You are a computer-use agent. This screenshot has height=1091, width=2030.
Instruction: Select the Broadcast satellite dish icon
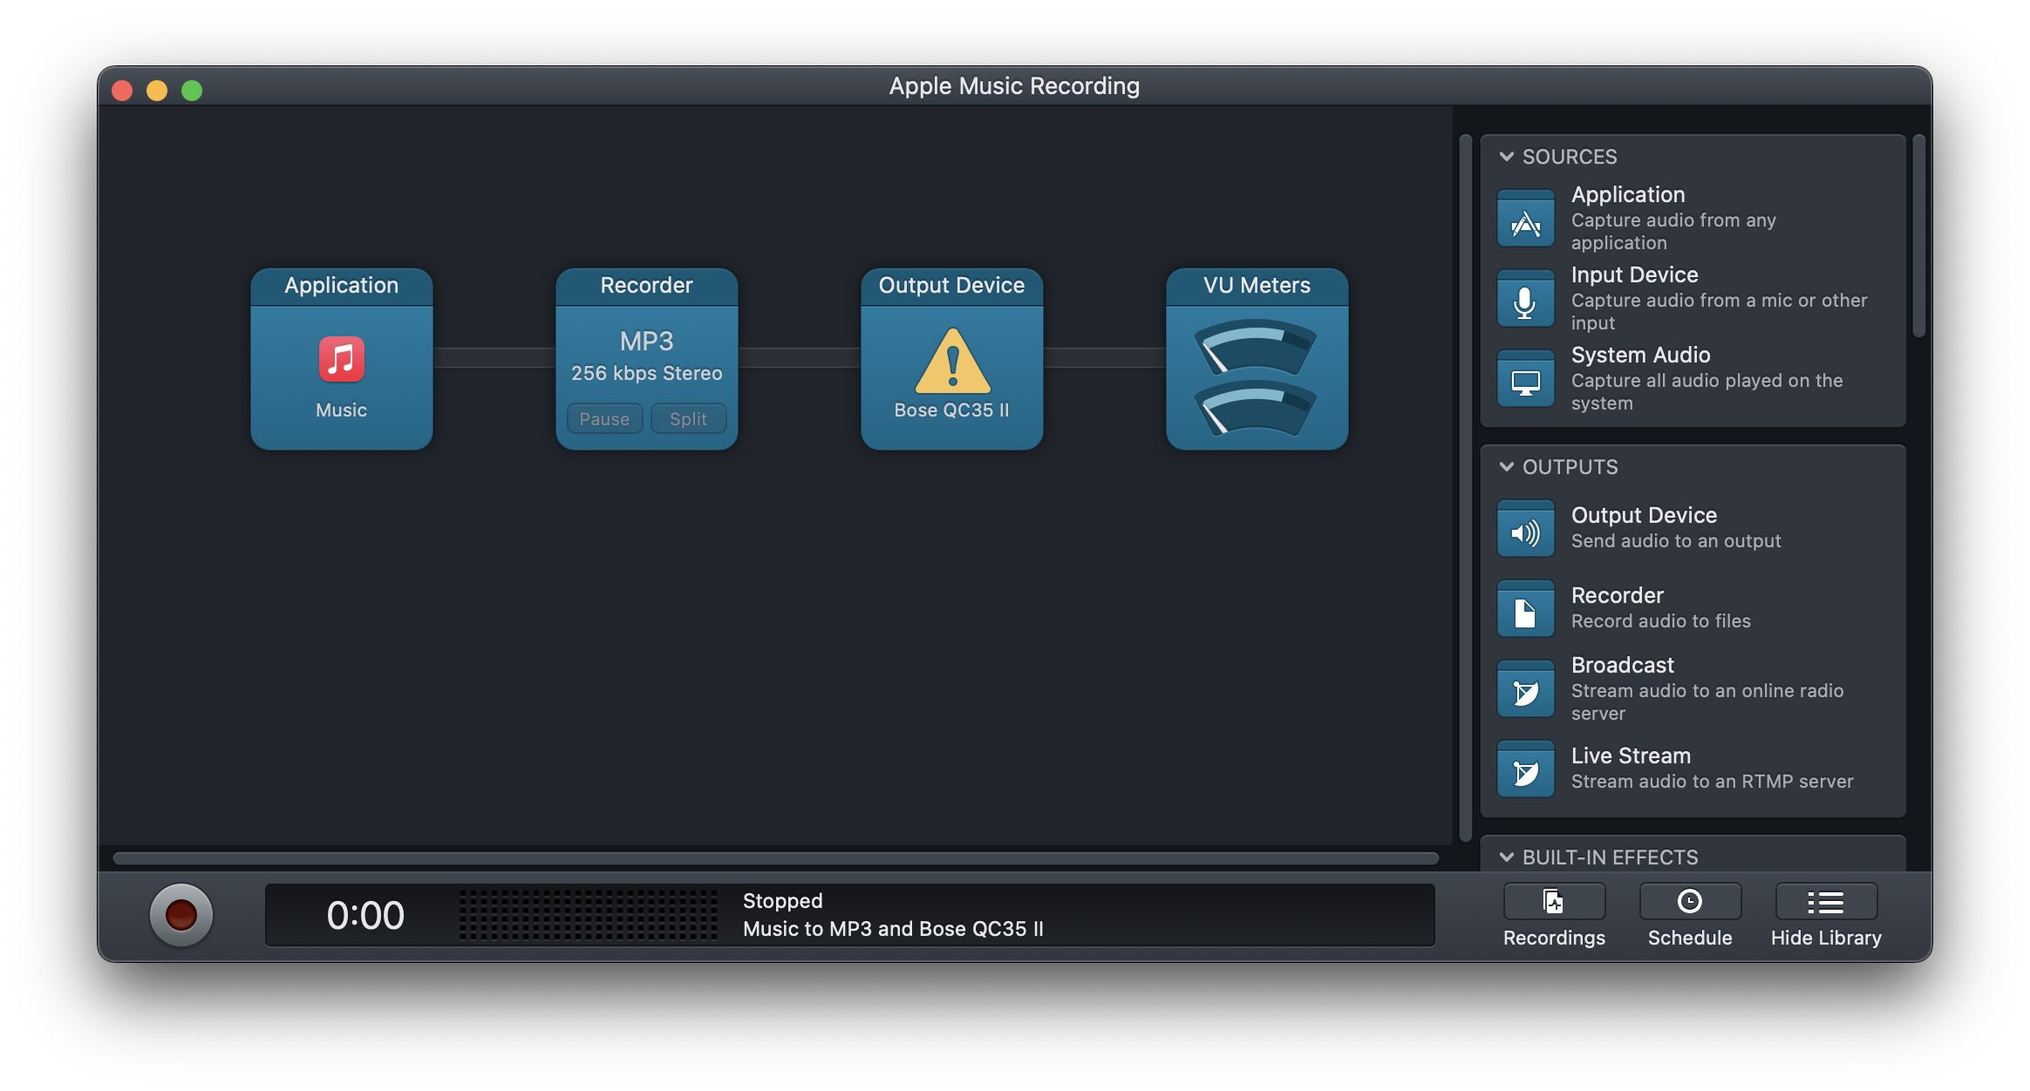pos(1525,689)
